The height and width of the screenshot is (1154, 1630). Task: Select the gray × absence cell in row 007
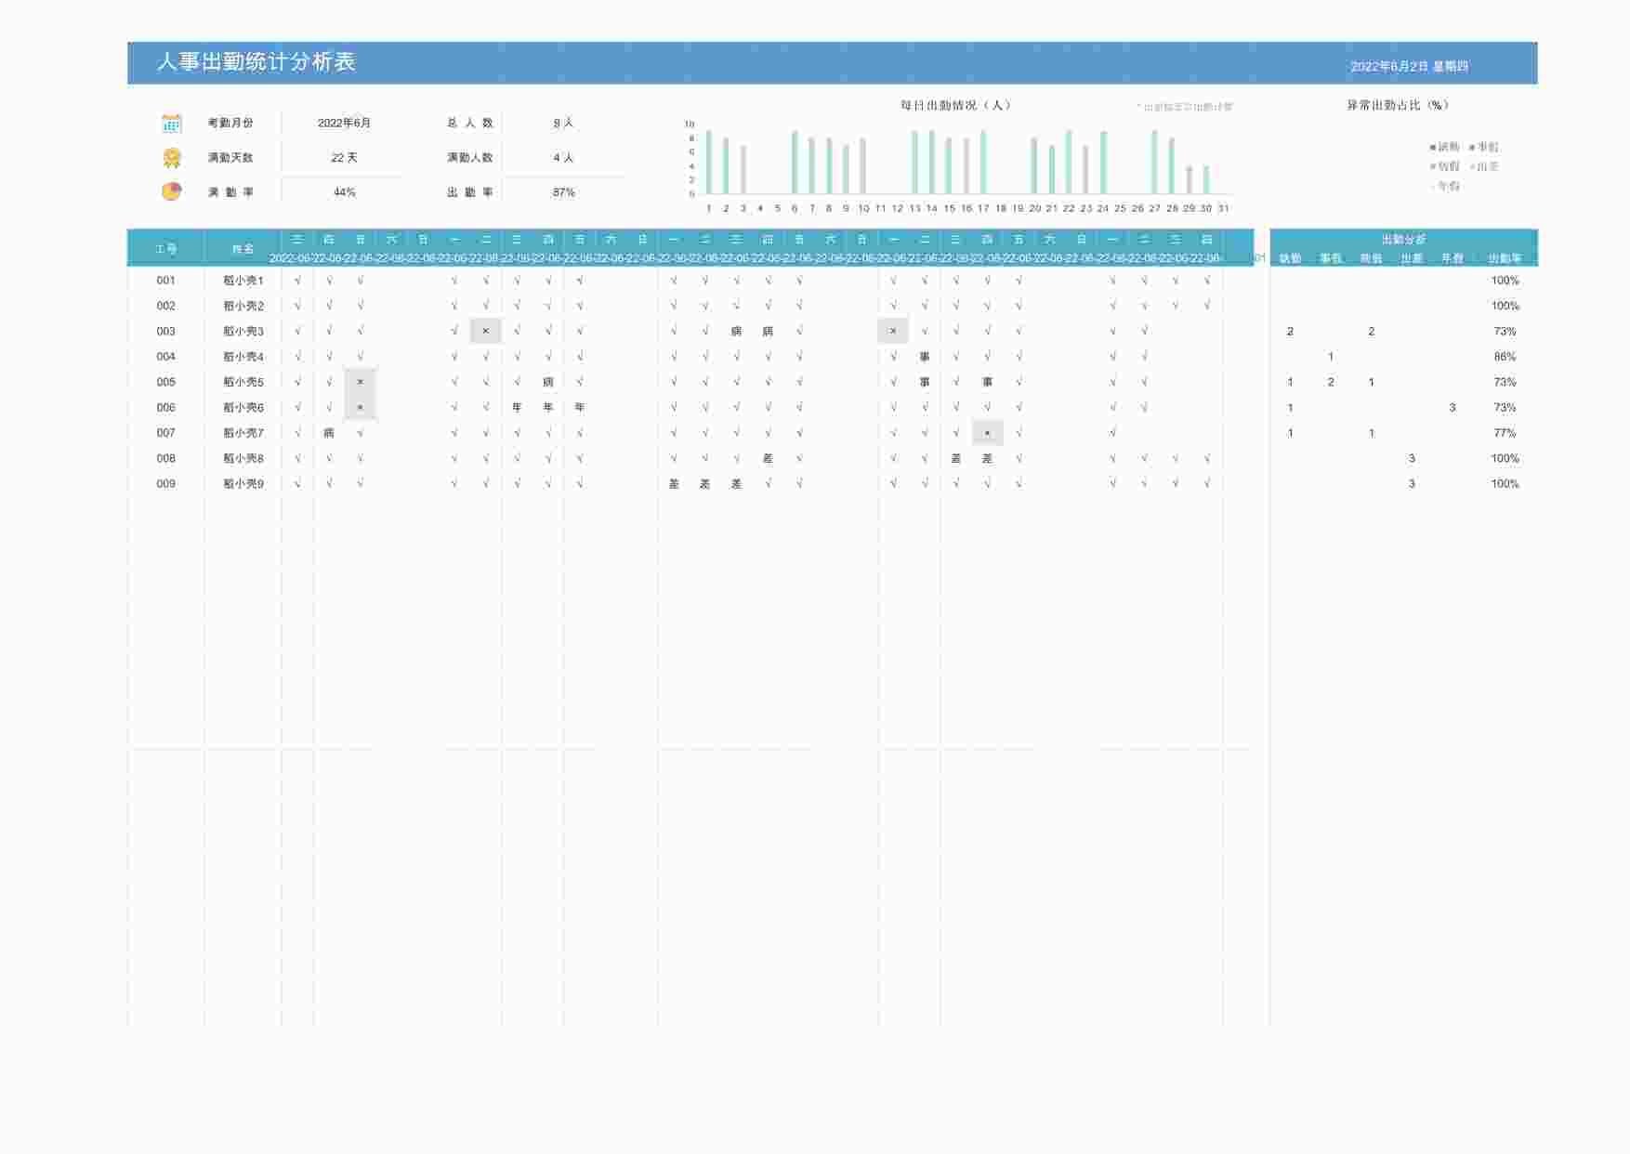[x=987, y=433]
